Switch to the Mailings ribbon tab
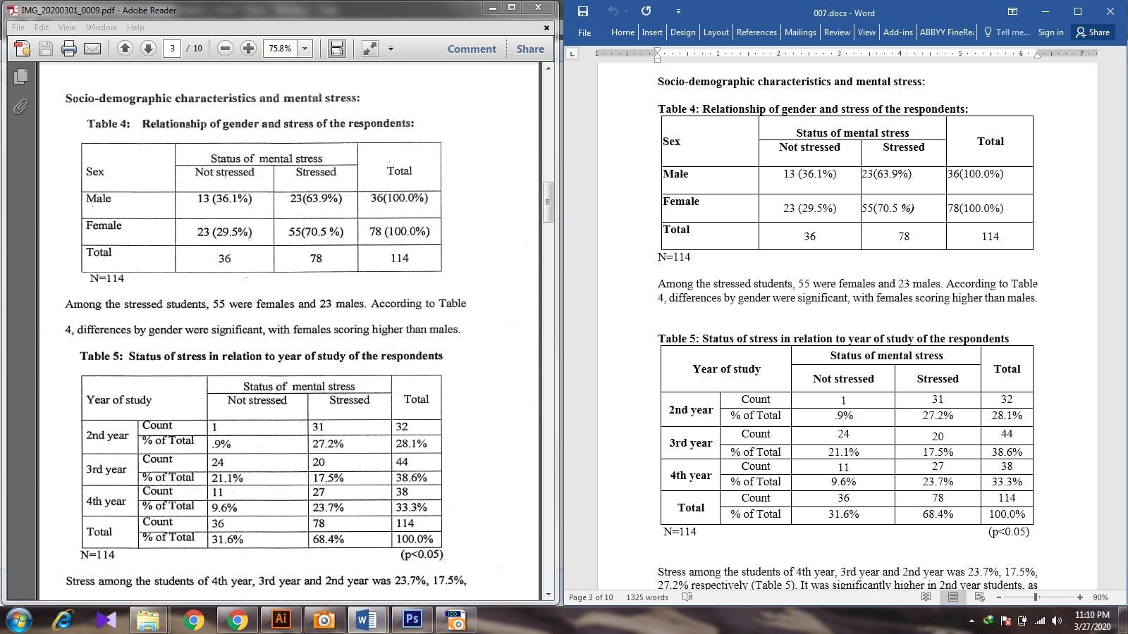 (x=800, y=32)
